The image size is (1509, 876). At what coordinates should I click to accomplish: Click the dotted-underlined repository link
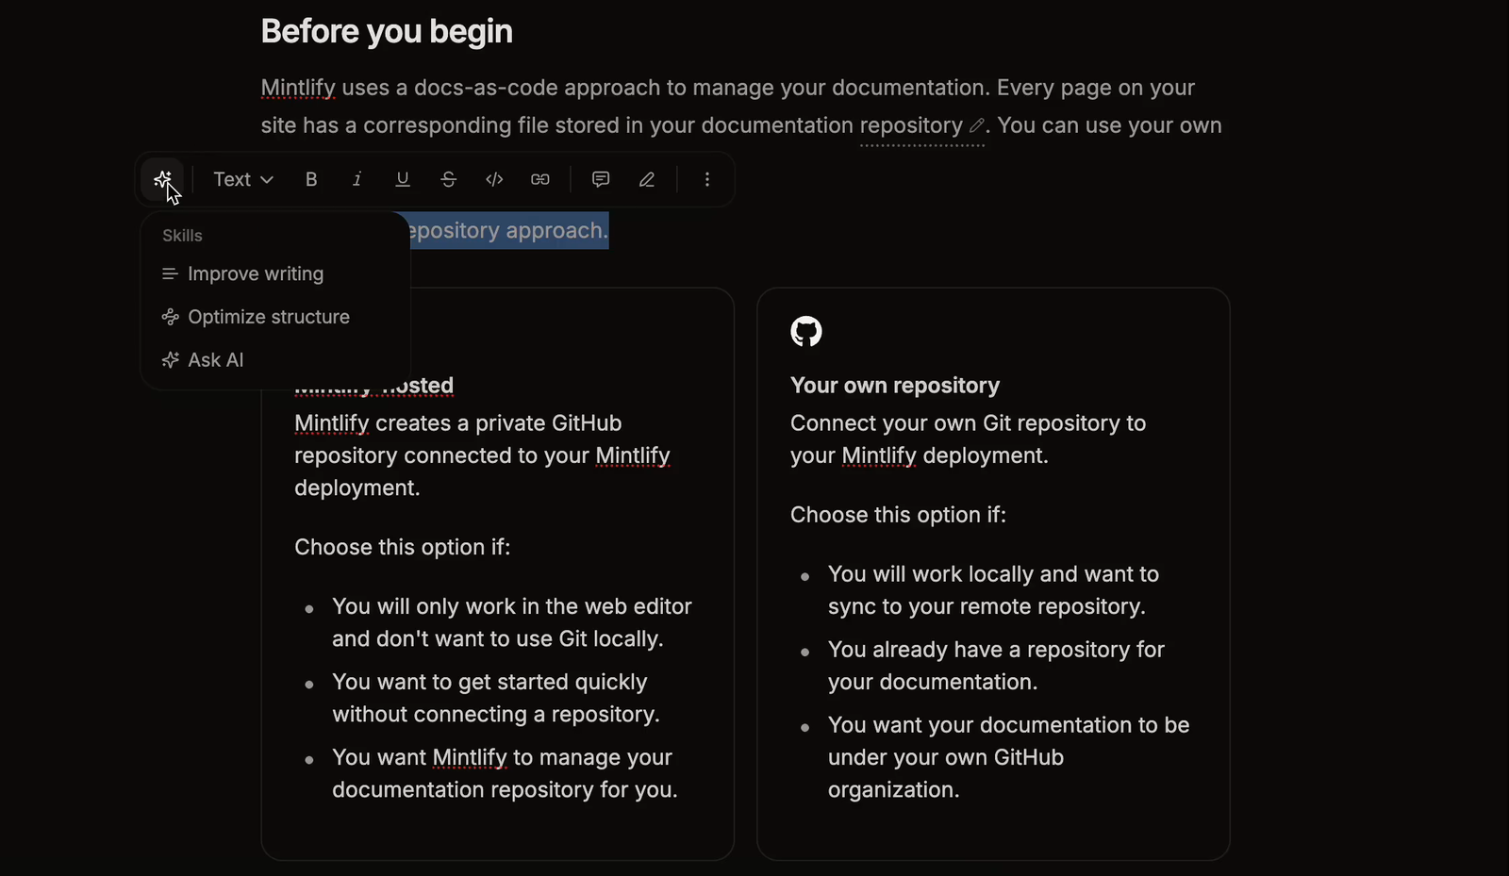911,125
